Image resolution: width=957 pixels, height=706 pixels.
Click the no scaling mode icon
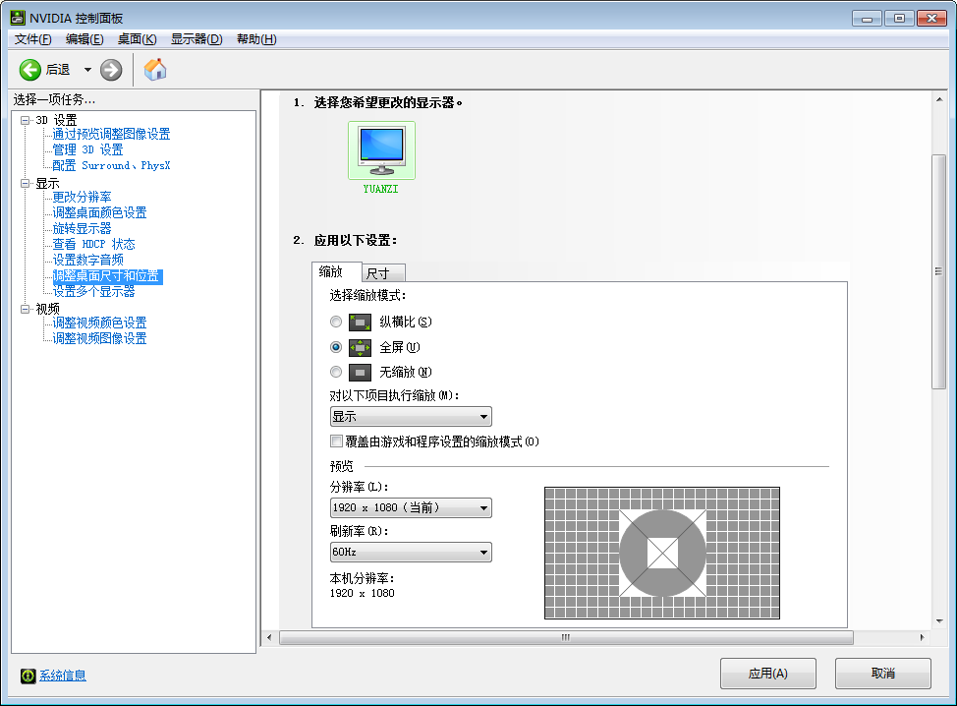pos(360,372)
